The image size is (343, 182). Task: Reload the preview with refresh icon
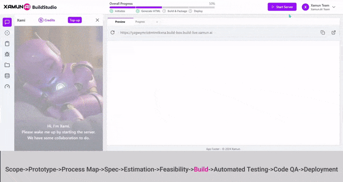click(x=112, y=33)
